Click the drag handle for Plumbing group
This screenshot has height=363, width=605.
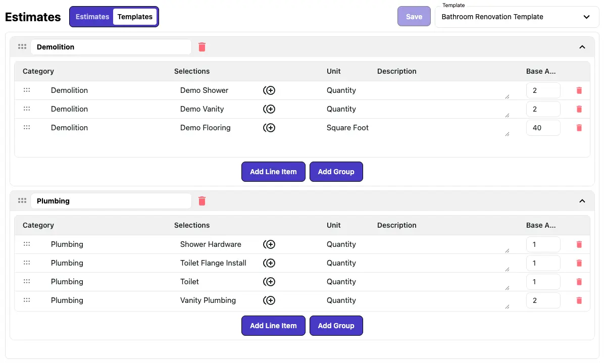point(22,200)
